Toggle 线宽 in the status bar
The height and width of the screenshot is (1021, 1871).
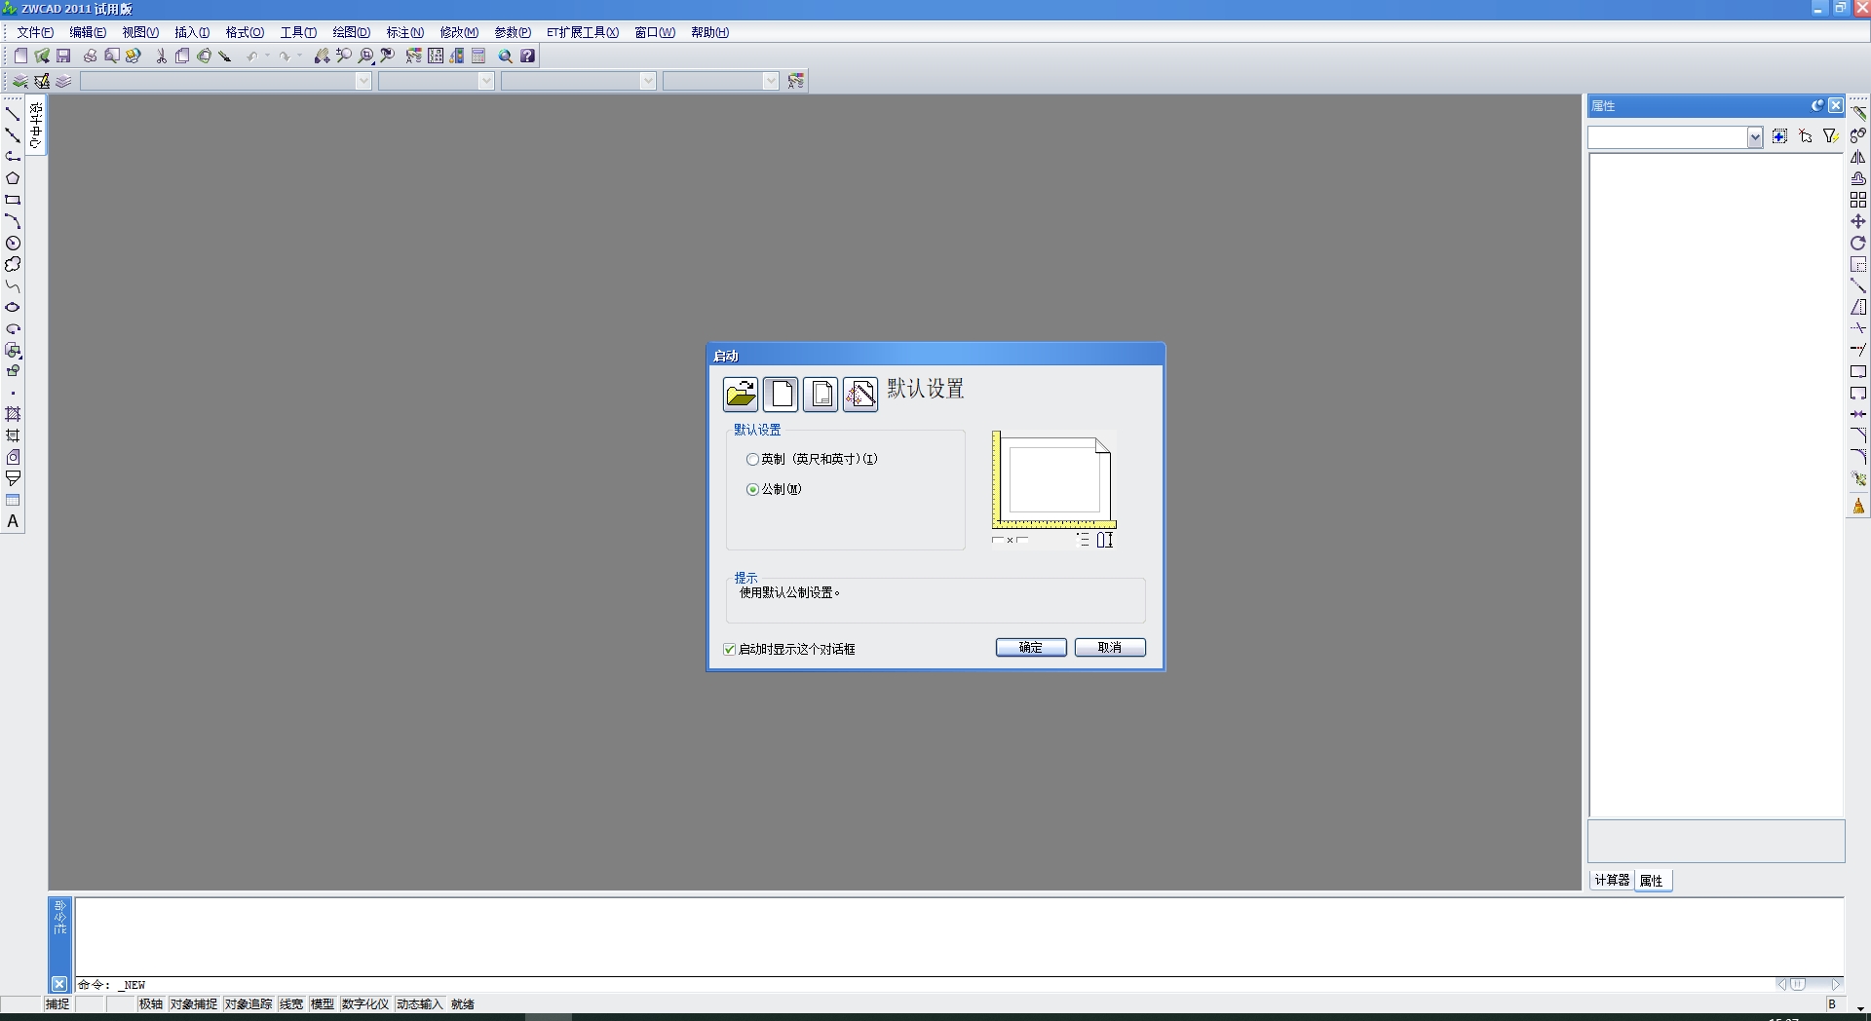291,1003
